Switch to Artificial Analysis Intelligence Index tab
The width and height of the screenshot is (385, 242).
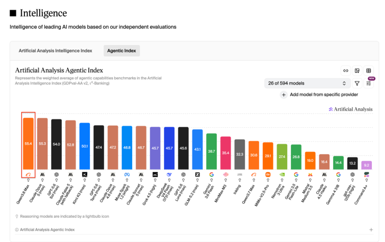(56, 51)
